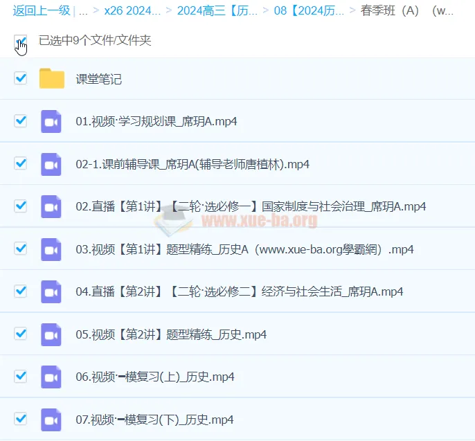The width and height of the screenshot is (475, 441).
Task: Open the 课堂笔记 folder icon
Action: click(51, 79)
